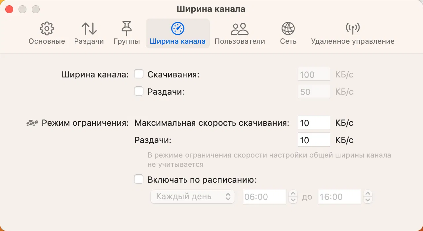
Task: Select the Сеть globe icon
Action: coord(288,29)
